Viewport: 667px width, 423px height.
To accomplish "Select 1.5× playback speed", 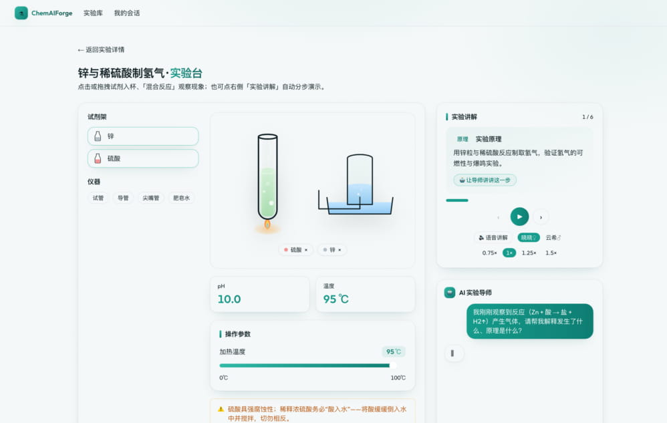I will tap(551, 253).
